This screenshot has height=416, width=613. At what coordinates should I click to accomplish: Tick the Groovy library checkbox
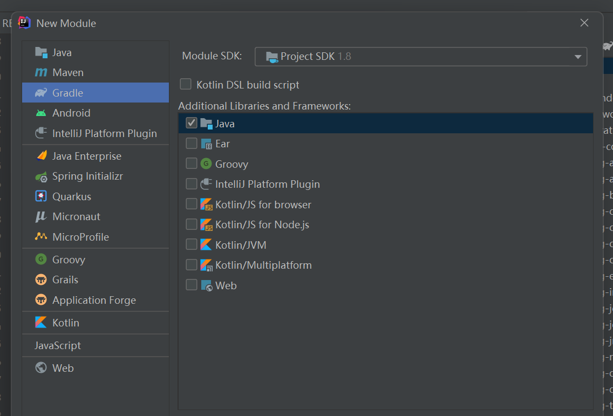point(192,164)
